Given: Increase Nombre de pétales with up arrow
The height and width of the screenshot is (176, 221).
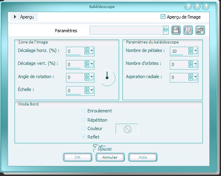Looking at the screenshot, I should 191,50.
